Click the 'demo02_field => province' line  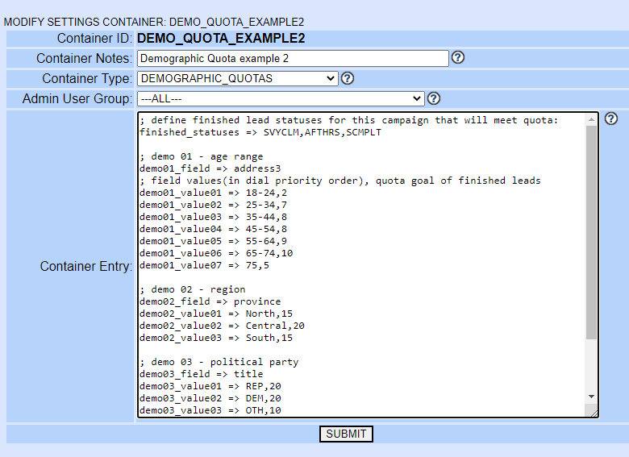tap(210, 301)
